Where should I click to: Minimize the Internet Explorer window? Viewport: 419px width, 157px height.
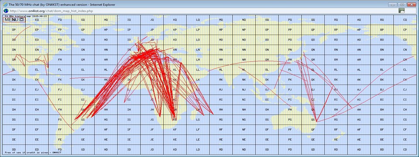coord(392,4)
